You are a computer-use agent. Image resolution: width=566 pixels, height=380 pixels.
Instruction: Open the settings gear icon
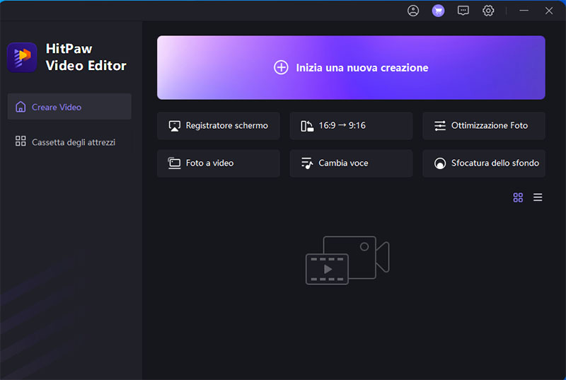(x=488, y=11)
